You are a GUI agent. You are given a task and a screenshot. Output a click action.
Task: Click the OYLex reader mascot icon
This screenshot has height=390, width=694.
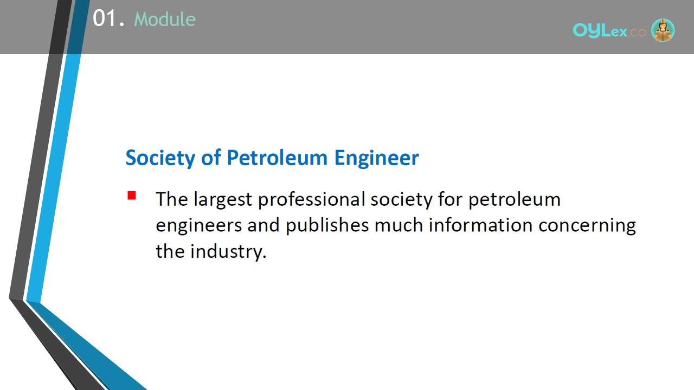[663, 30]
